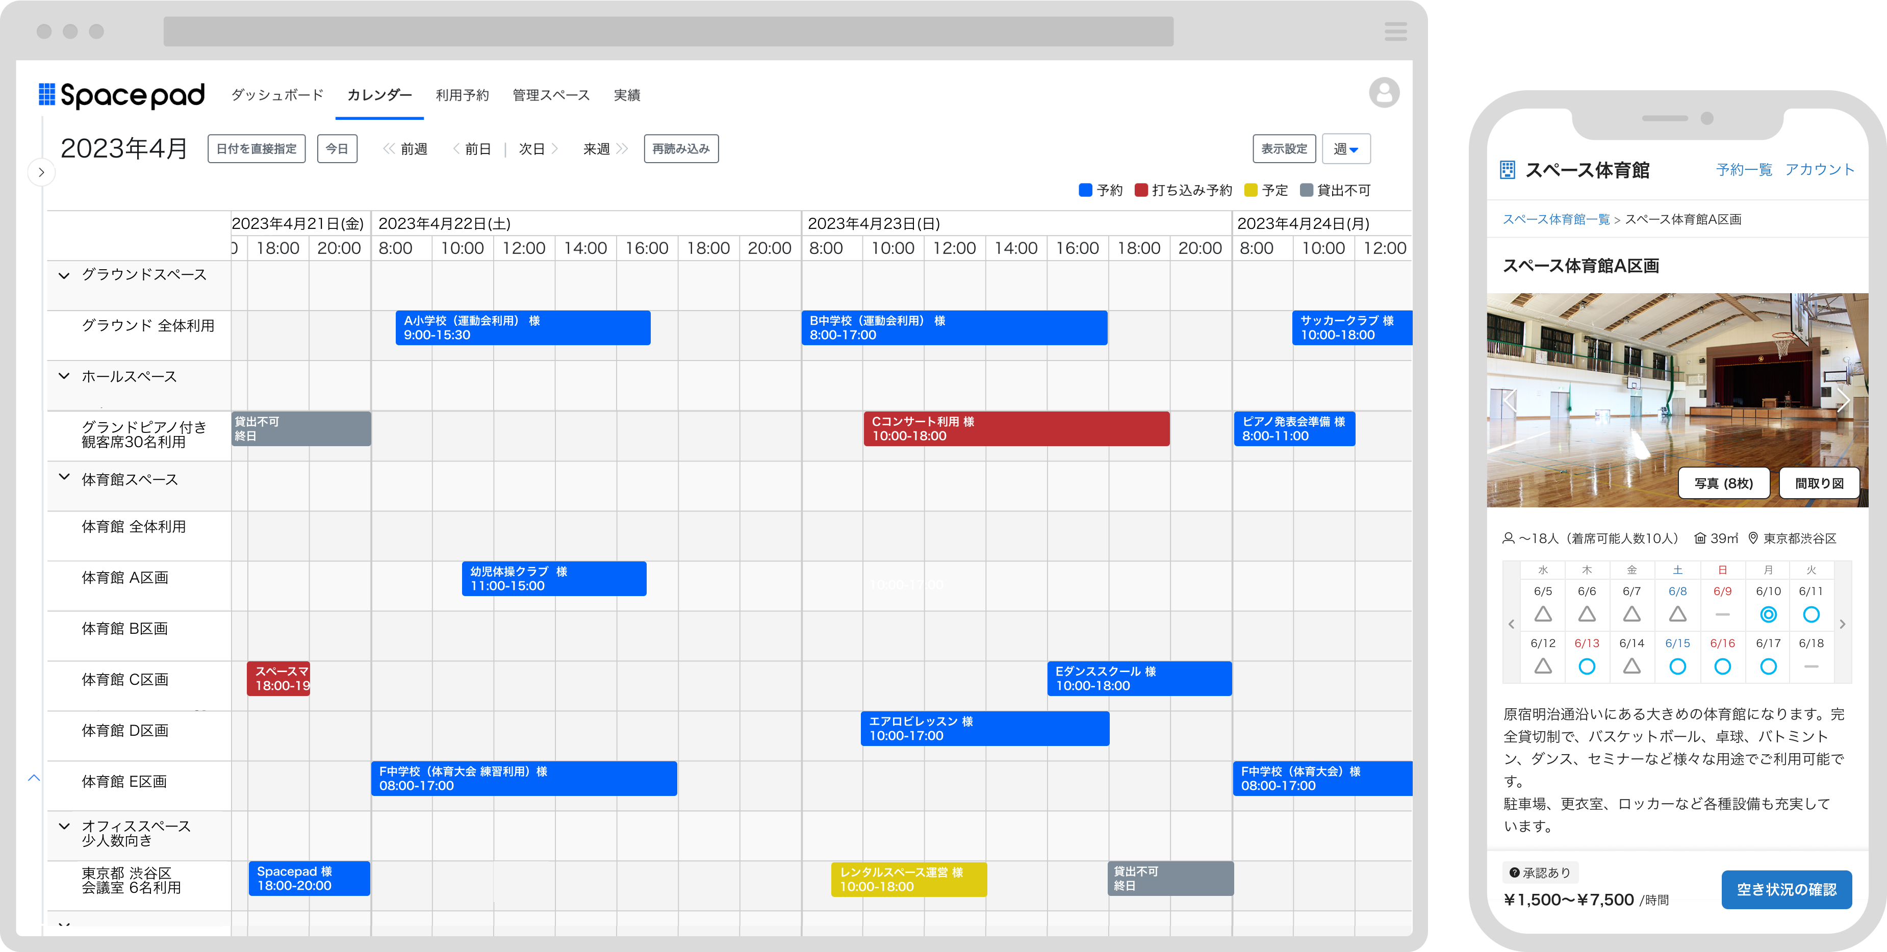Click the red 打ち込み予約 legend swatch
Screen dimensions: 1887x952
[1140, 190]
